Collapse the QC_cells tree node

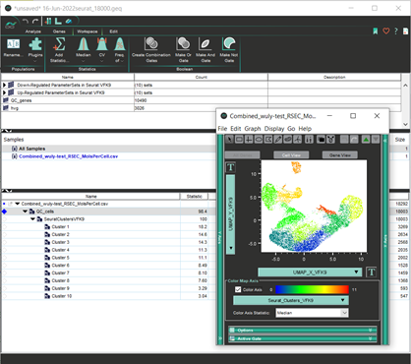click(x=25, y=212)
